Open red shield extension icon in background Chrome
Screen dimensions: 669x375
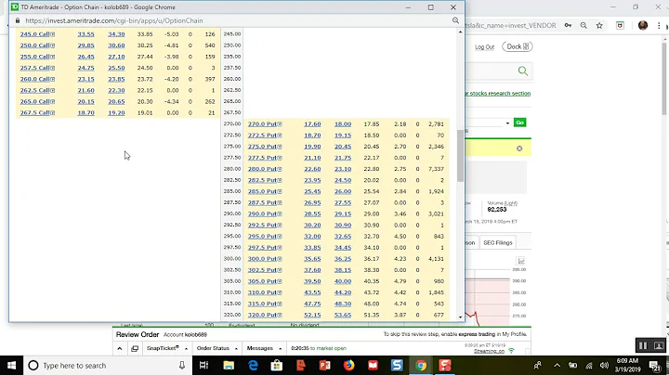tap(620, 26)
